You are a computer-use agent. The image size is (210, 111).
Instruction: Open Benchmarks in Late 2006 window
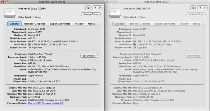click(x=89, y=56)
